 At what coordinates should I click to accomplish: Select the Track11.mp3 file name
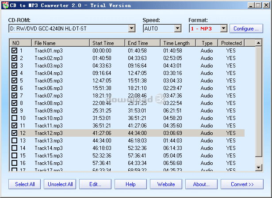[49, 126]
